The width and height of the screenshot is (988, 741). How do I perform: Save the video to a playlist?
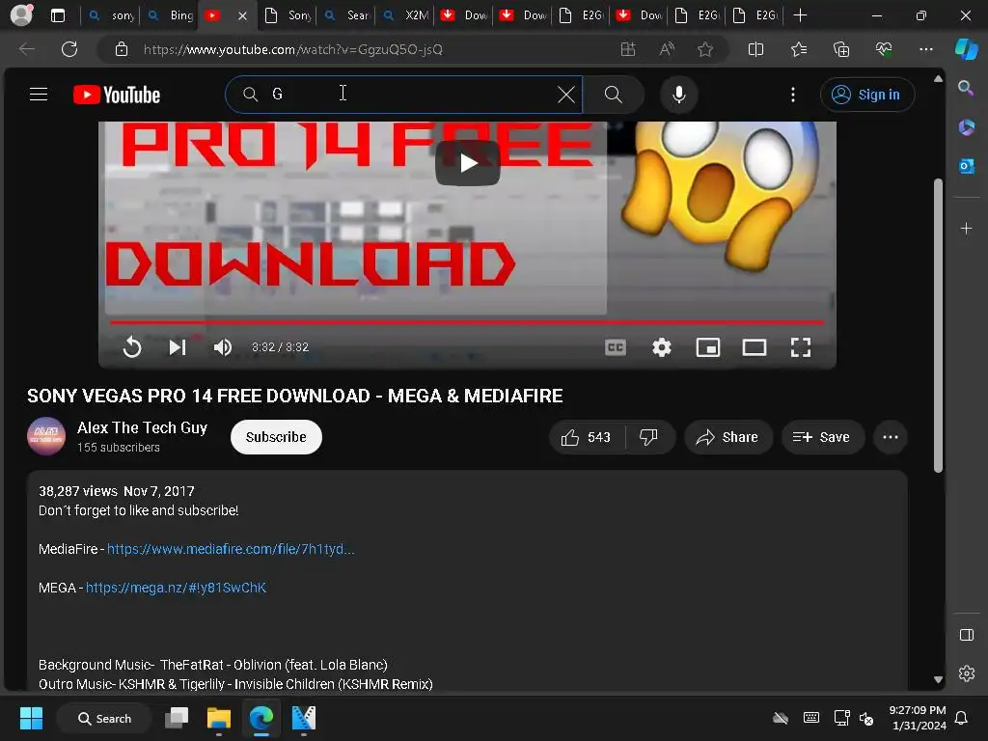pyautogui.click(x=822, y=437)
